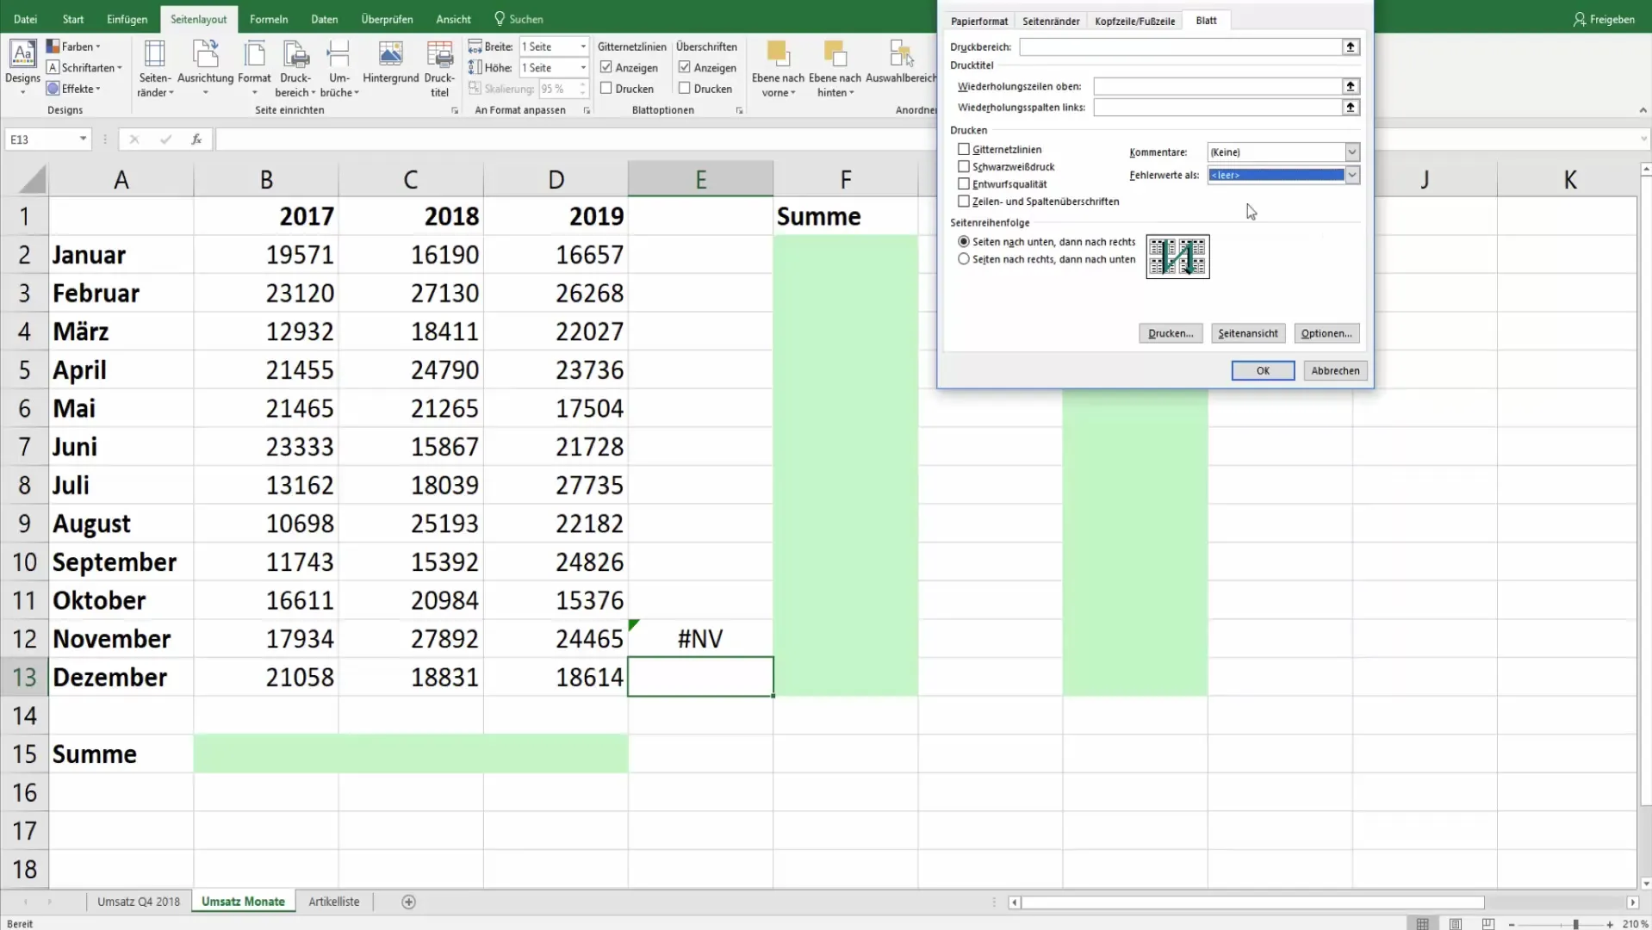Launch the Seite einrichten dialog launcher
This screenshot has height=930, width=1652.
pyautogui.click(x=455, y=110)
